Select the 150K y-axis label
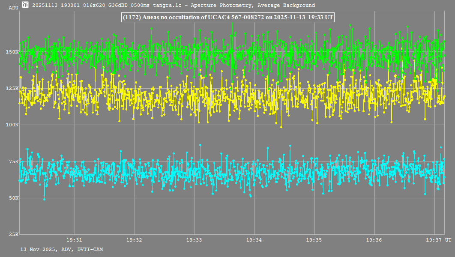Viewport: 455px width, 257px height. tap(12, 52)
